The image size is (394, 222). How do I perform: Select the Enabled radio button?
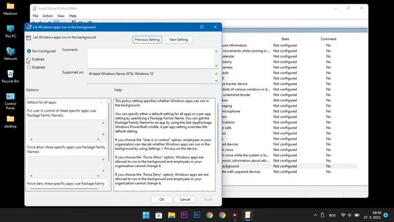pyautogui.click(x=29, y=59)
